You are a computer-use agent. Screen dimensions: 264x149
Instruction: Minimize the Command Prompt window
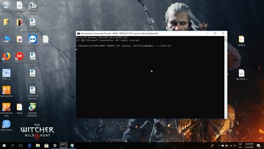[x=207, y=34]
